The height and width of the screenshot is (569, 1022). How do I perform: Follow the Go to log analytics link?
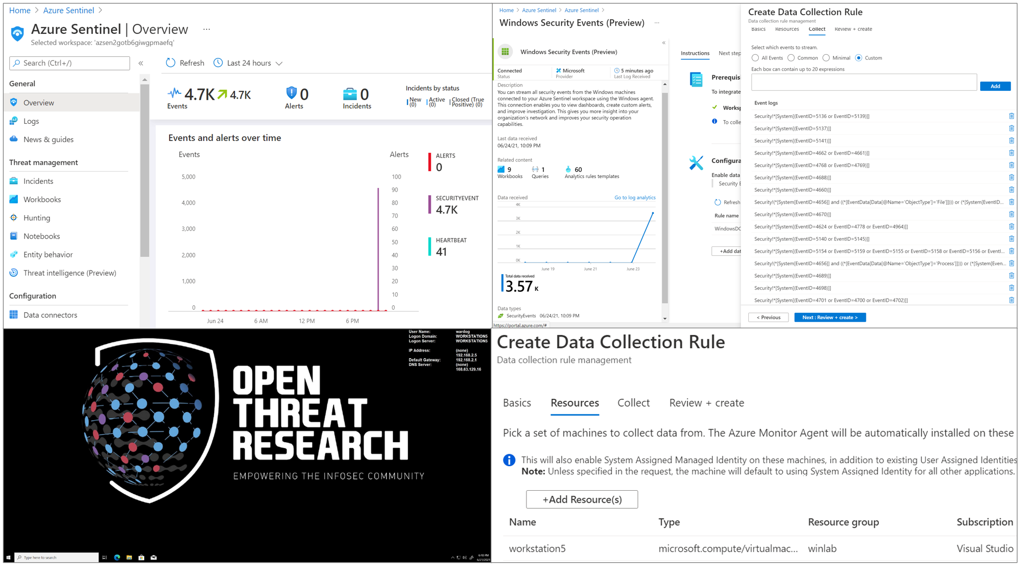point(635,197)
